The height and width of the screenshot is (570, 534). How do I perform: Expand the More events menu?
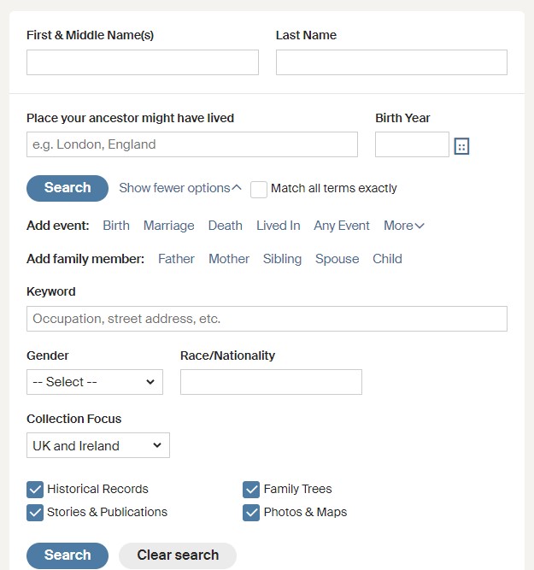(x=404, y=226)
